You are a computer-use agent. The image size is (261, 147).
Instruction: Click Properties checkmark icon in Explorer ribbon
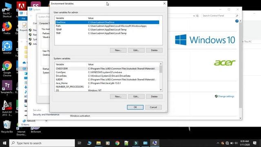tap(24, 25)
